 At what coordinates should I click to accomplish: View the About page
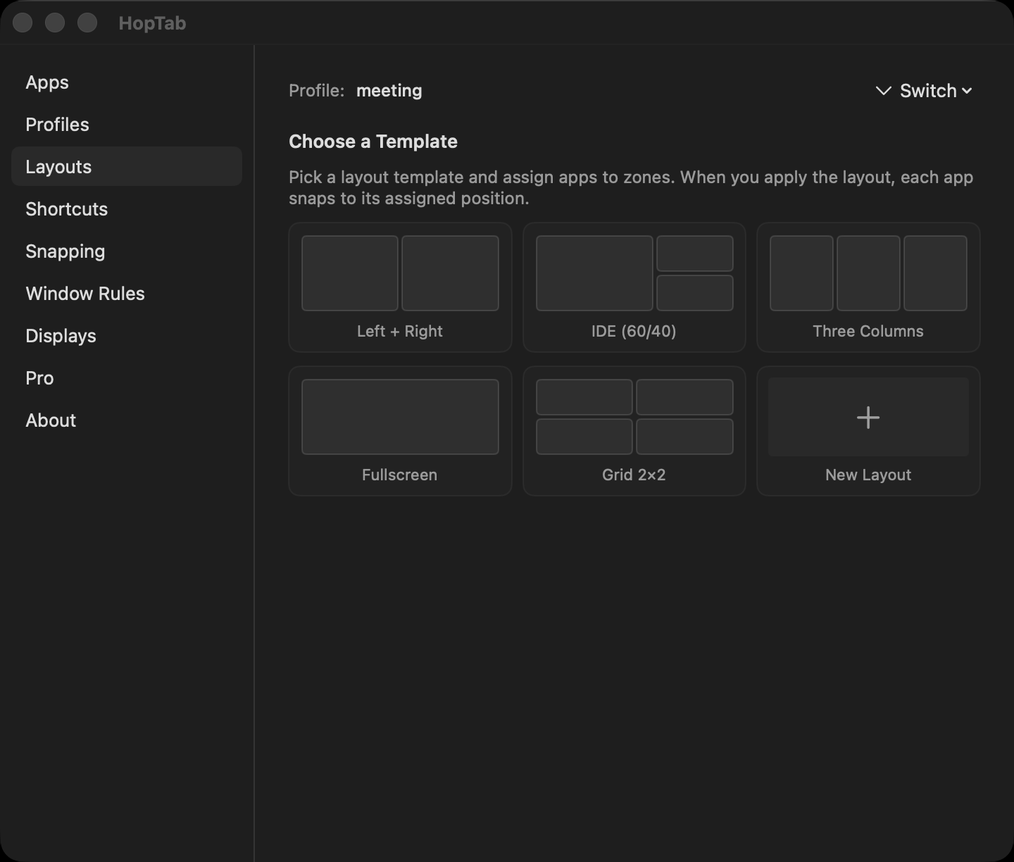[x=127, y=420]
